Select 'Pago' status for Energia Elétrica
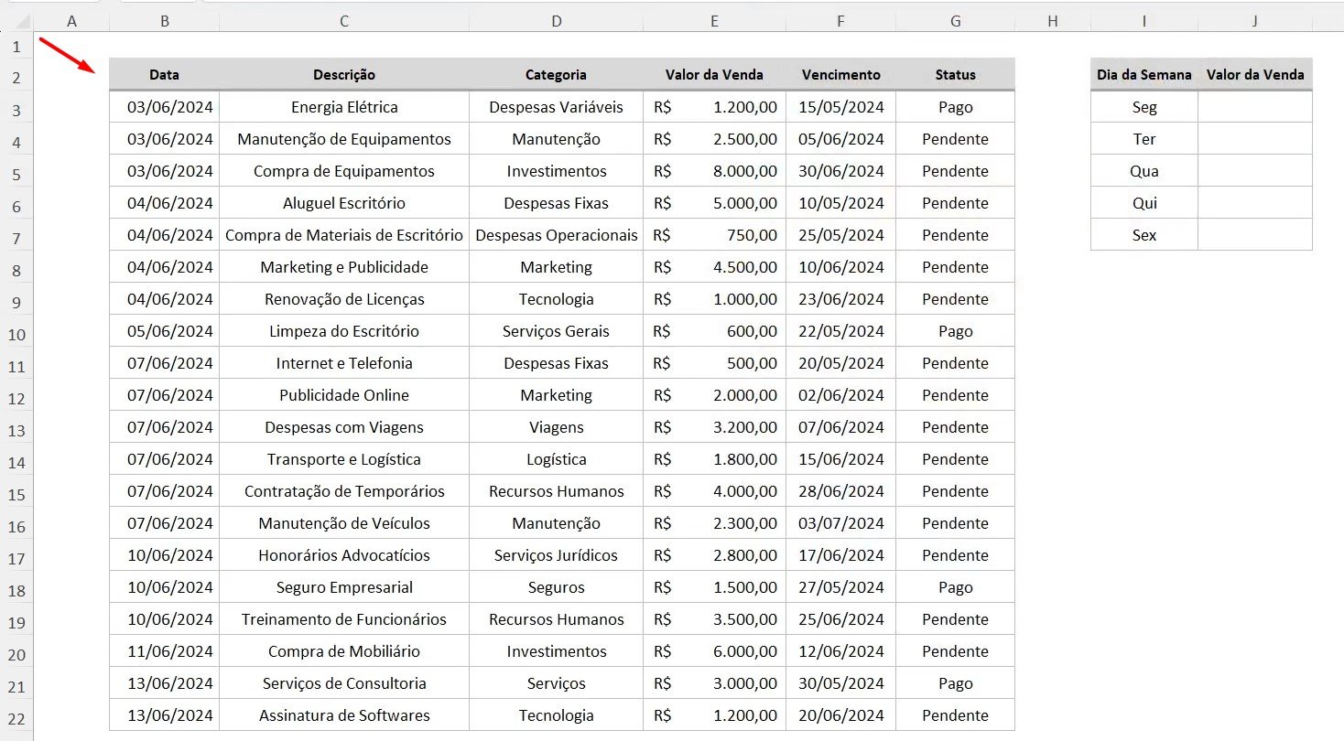Viewport: 1344px width, 741px height. pos(955,107)
